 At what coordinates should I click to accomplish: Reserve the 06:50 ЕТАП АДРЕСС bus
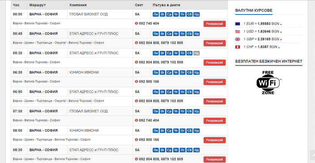point(214,101)
